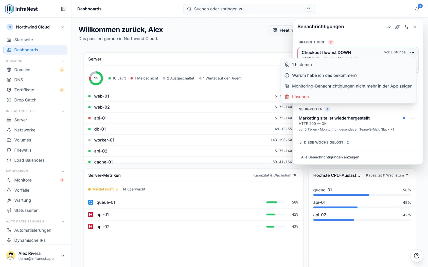
Task: Mark all notifications read with the double-check icon
Action: click(388, 27)
